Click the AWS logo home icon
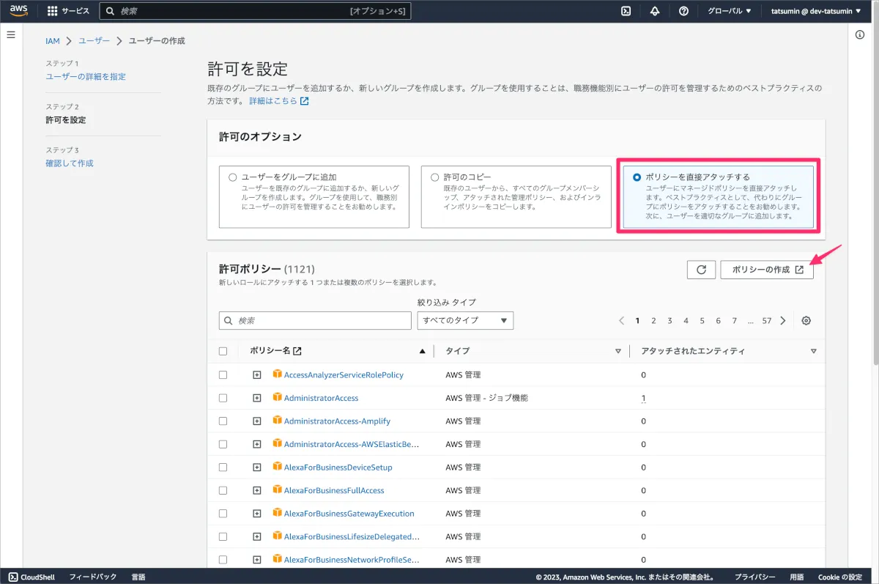The width and height of the screenshot is (879, 584). click(x=18, y=11)
